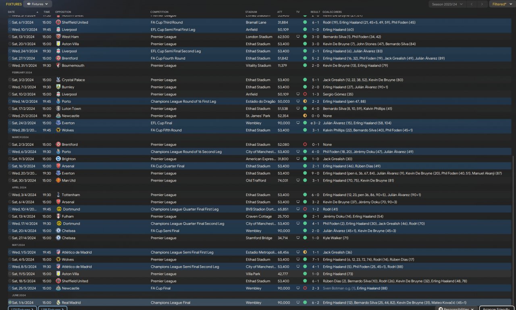Viewport: 516px width, 310px height.
Task: Click the Tottenham club badge
Action: point(58,195)
